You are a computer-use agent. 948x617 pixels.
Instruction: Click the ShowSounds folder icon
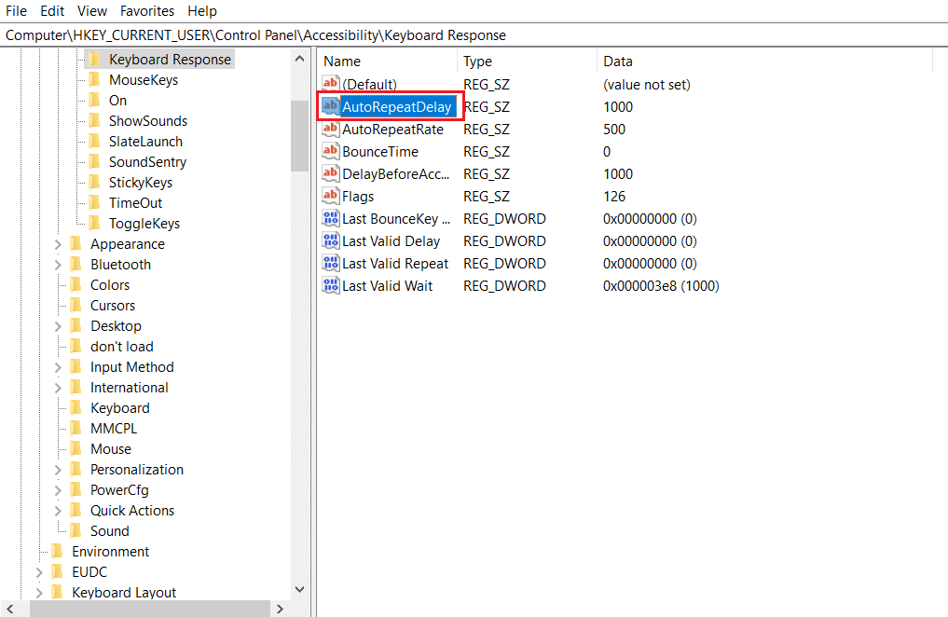coord(94,120)
